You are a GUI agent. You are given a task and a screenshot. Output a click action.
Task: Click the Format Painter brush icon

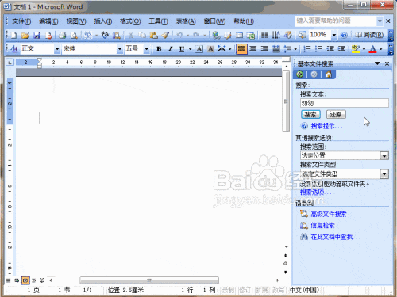pyautogui.click(x=165, y=35)
